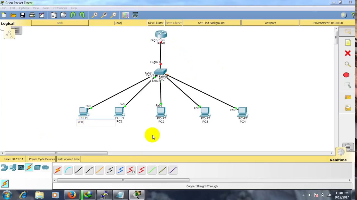Choose the Place Note tool
Screen dimensions: 357x200
point(348,42)
